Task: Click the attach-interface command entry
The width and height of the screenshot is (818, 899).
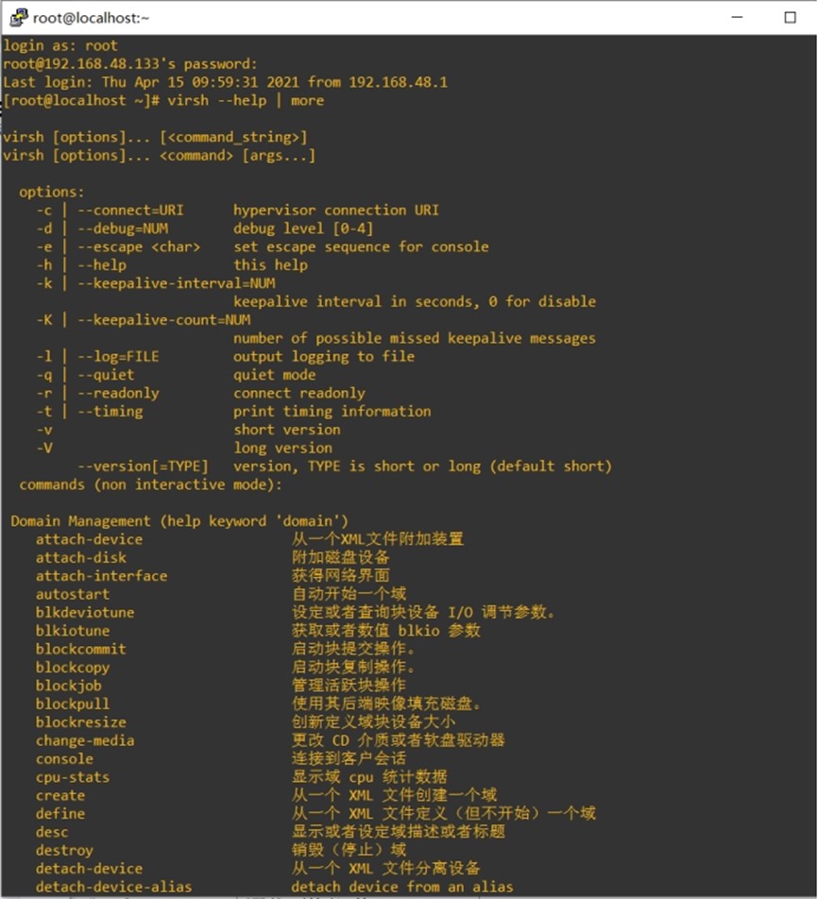Action: (101, 576)
